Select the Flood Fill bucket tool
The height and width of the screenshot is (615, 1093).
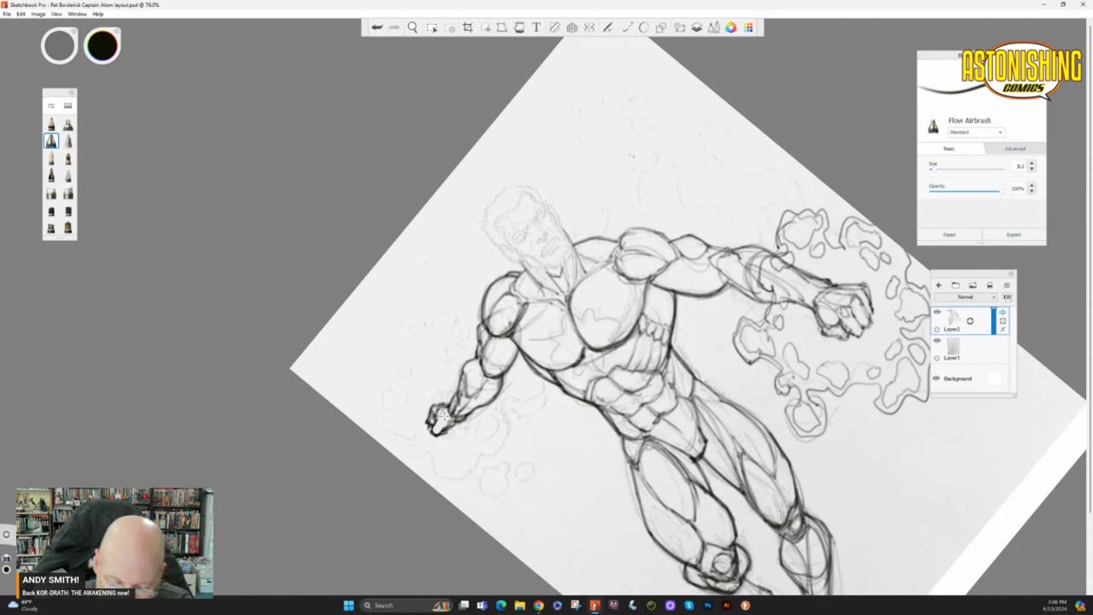(x=519, y=27)
